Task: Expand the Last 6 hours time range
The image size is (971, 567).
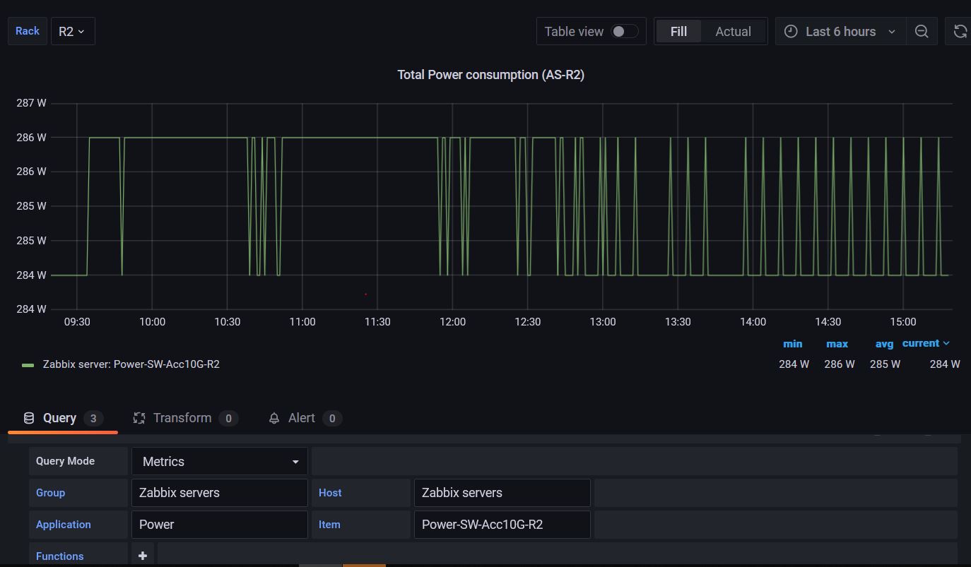Action: (x=840, y=31)
